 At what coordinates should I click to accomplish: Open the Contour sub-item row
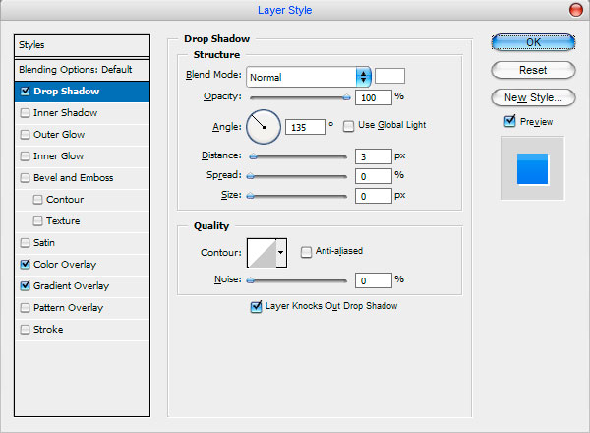click(x=82, y=200)
